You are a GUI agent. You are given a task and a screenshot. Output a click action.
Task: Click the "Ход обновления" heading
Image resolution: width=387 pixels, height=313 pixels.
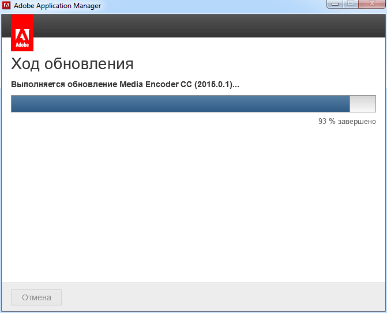(72, 64)
